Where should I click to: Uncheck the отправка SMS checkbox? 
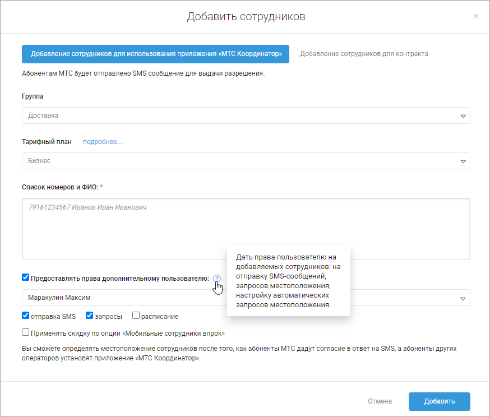(25, 316)
